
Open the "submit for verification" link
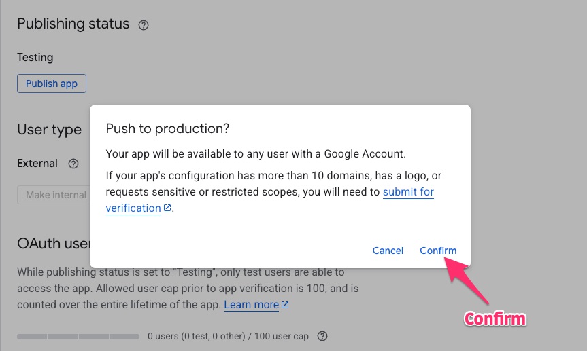click(408, 192)
